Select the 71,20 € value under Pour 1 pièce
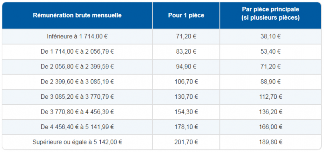 186,36
